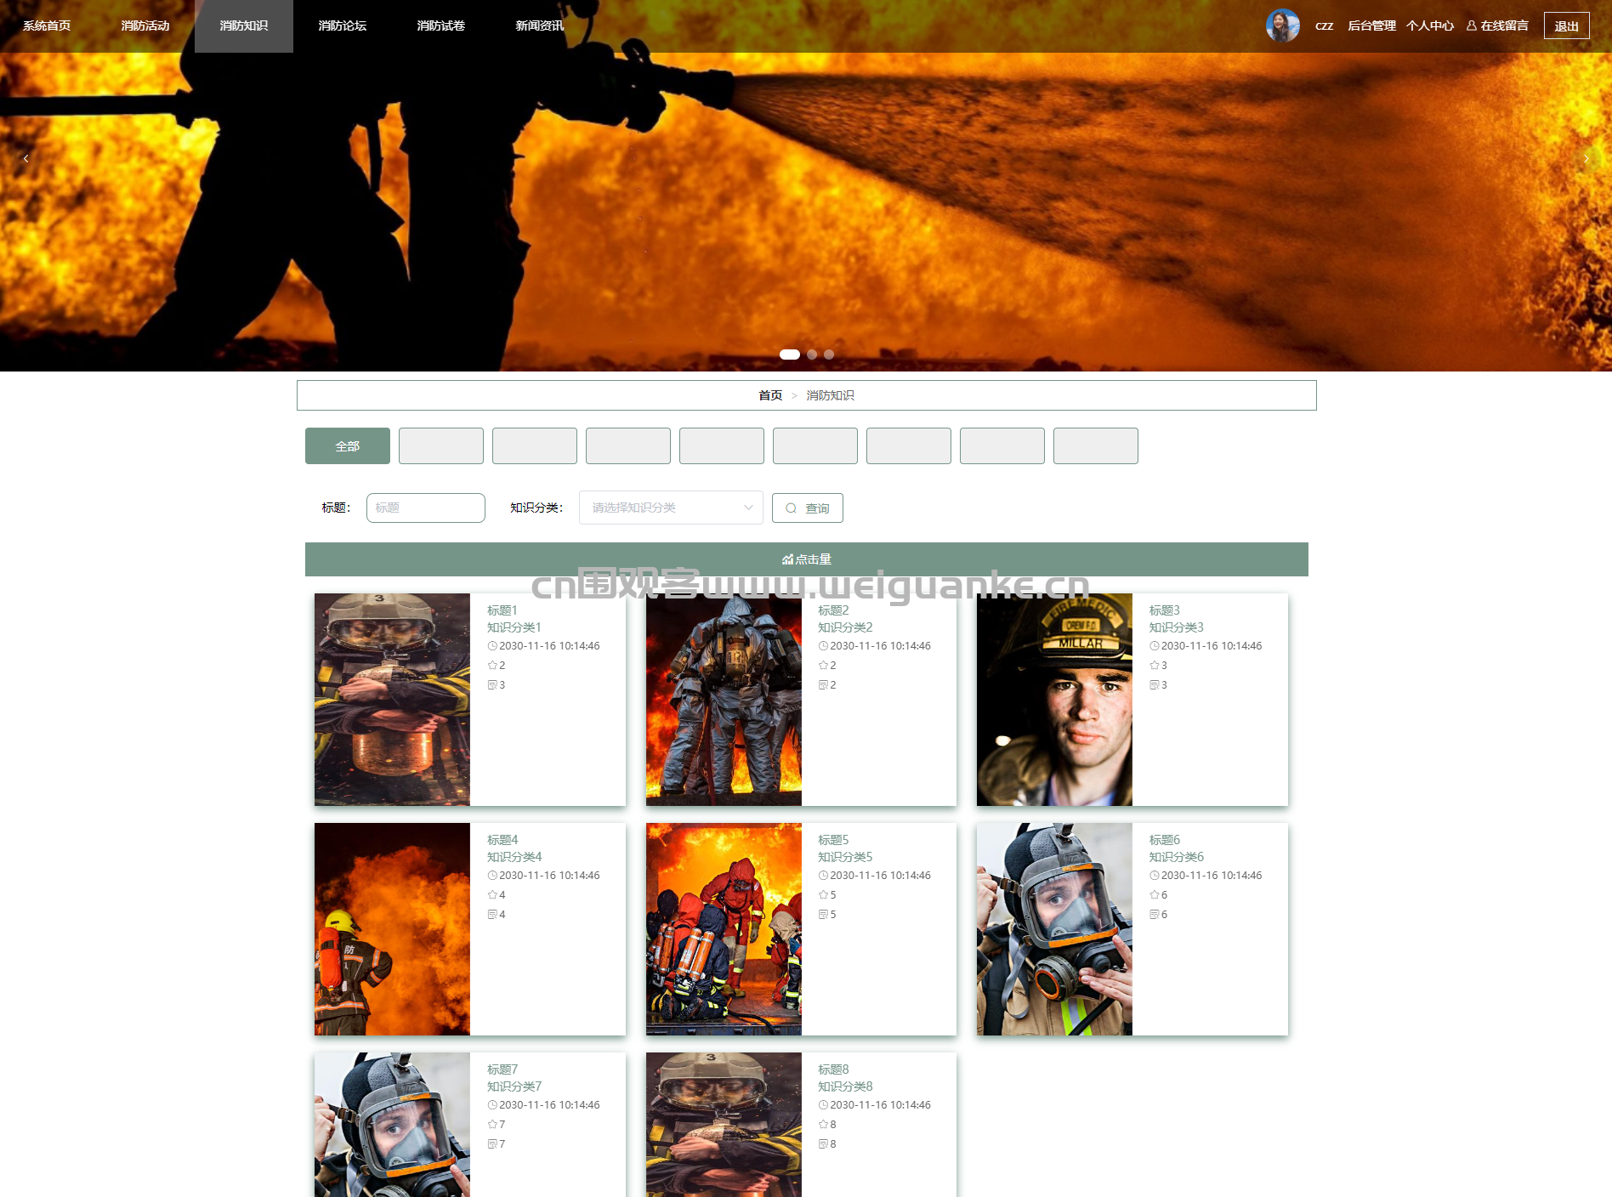Viewport: 1612px width, 1197px height.
Task: Click the star icon on 标题6 card
Action: coord(1155,895)
